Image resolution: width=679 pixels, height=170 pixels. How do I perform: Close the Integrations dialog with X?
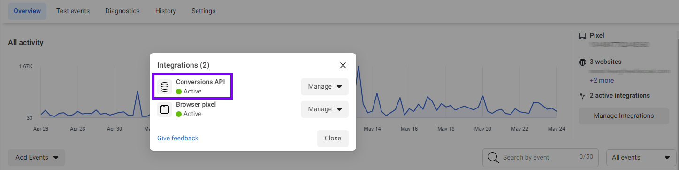(343, 65)
